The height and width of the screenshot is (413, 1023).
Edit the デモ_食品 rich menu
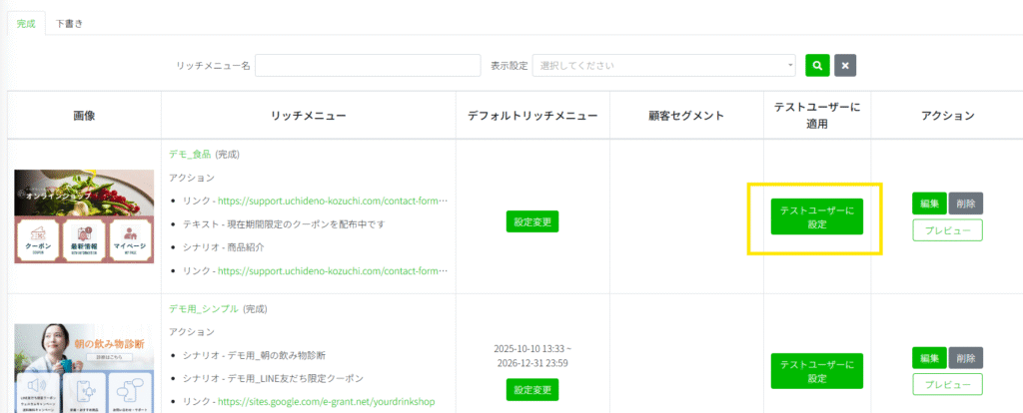(x=929, y=204)
